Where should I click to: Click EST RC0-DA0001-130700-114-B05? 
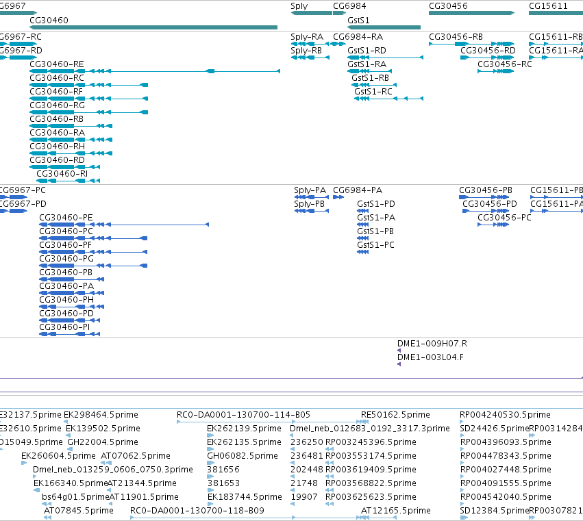273,422
